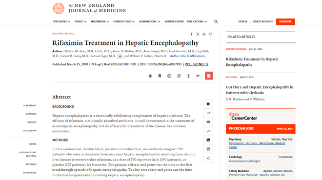Jump to Abstract section in sidebar
Viewport: 322px width, 180px height.
(x=31, y=105)
